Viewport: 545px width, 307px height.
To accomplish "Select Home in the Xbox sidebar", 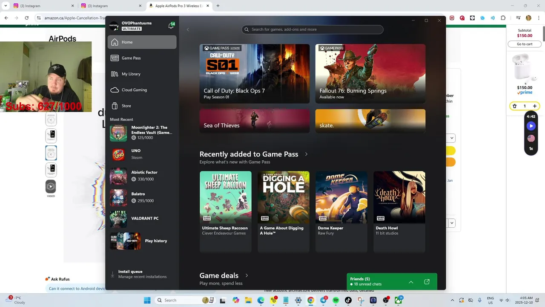I will (142, 42).
